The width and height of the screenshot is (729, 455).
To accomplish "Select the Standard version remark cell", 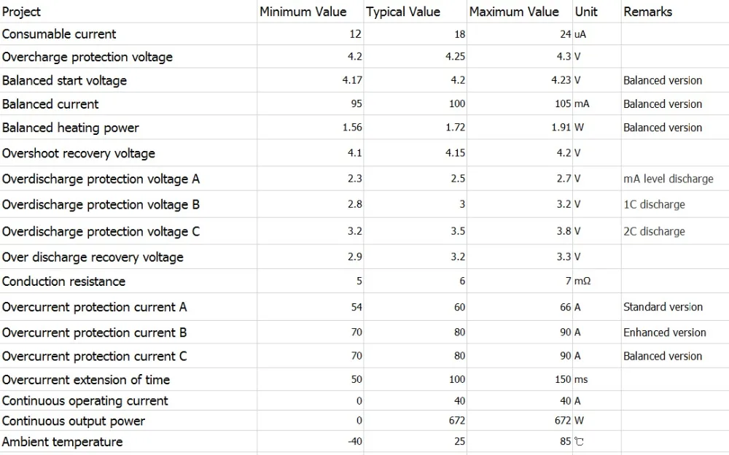I will click(663, 307).
